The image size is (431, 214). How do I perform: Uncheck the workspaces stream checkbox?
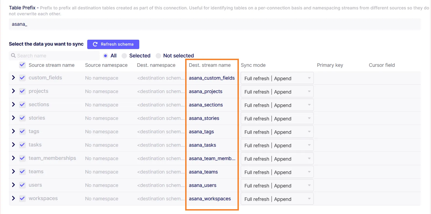(22, 198)
